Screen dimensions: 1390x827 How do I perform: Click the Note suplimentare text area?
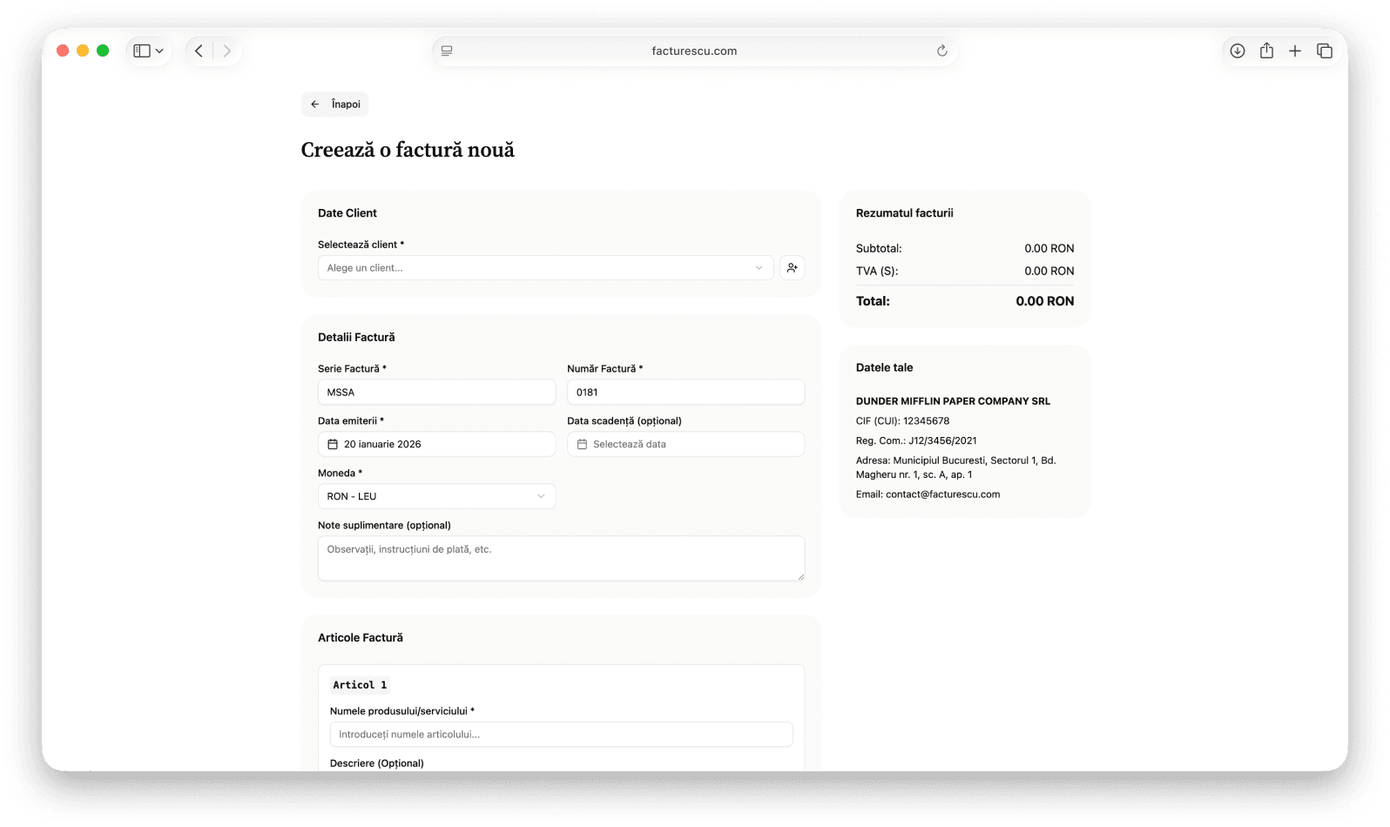[x=560, y=558]
